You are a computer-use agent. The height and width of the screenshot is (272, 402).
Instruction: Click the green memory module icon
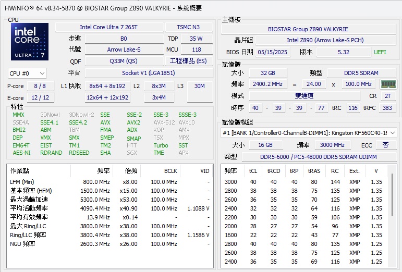tap(388, 84)
